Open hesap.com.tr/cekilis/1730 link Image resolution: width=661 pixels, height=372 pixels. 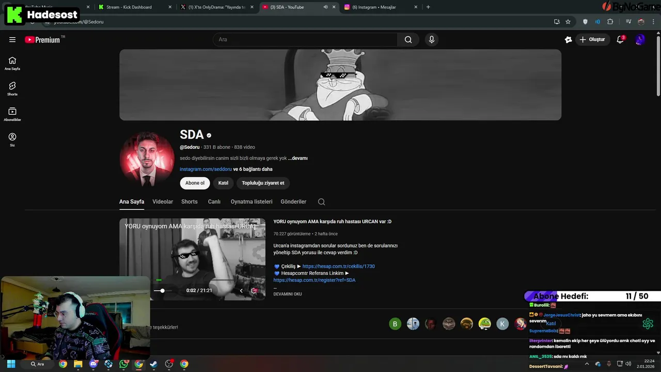point(339,267)
